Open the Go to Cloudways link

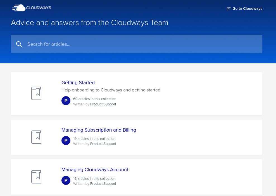247,9
